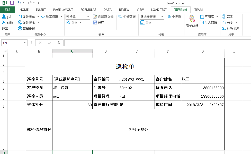Expand the 设计表单 dropdown arrow
The image size is (251, 154).
[x=38, y=16]
